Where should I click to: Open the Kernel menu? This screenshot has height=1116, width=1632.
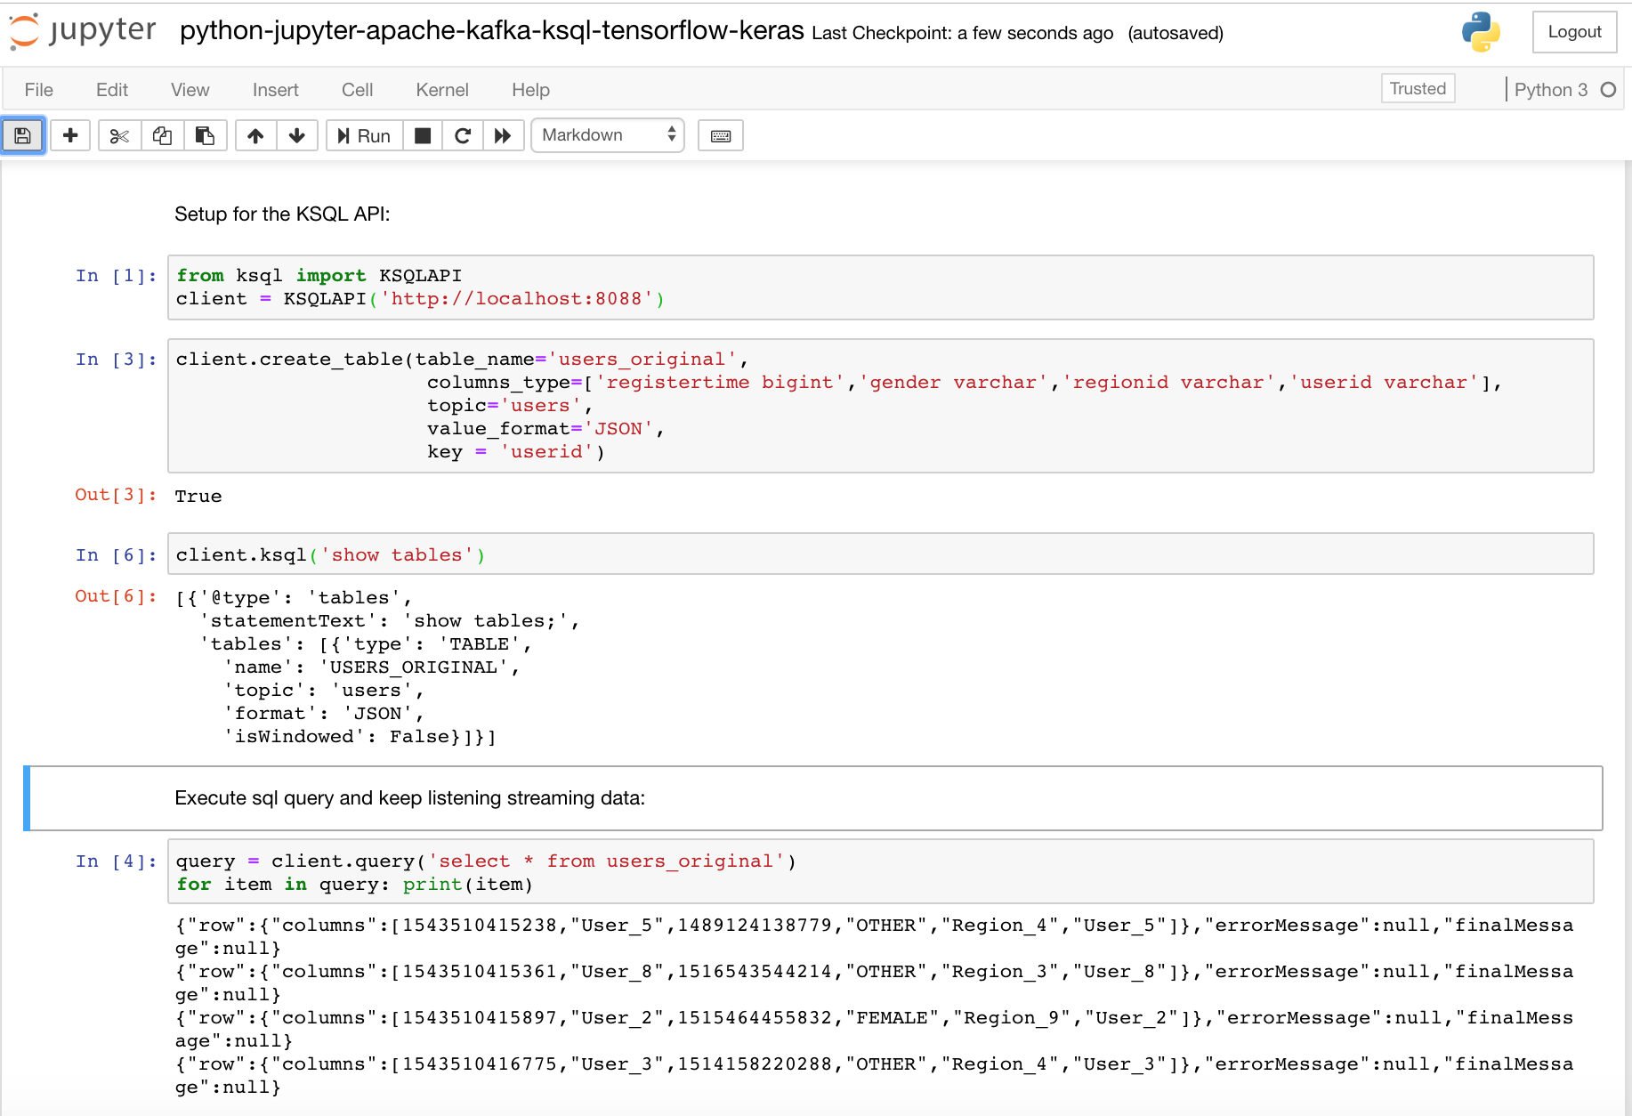pyautogui.click(x=441, y=90)
